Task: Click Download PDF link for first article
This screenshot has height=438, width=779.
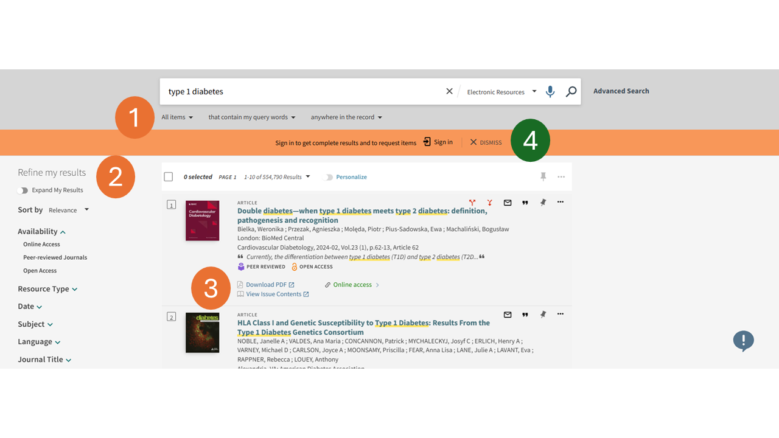Action: (266, 285)
